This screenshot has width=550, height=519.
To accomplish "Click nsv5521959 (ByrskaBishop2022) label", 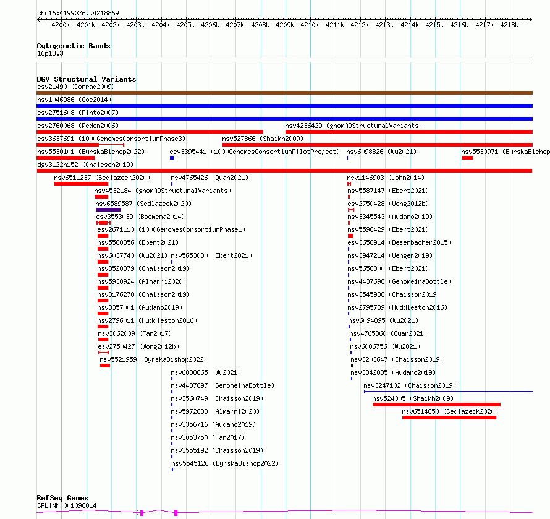I will (x=153, y=359).
